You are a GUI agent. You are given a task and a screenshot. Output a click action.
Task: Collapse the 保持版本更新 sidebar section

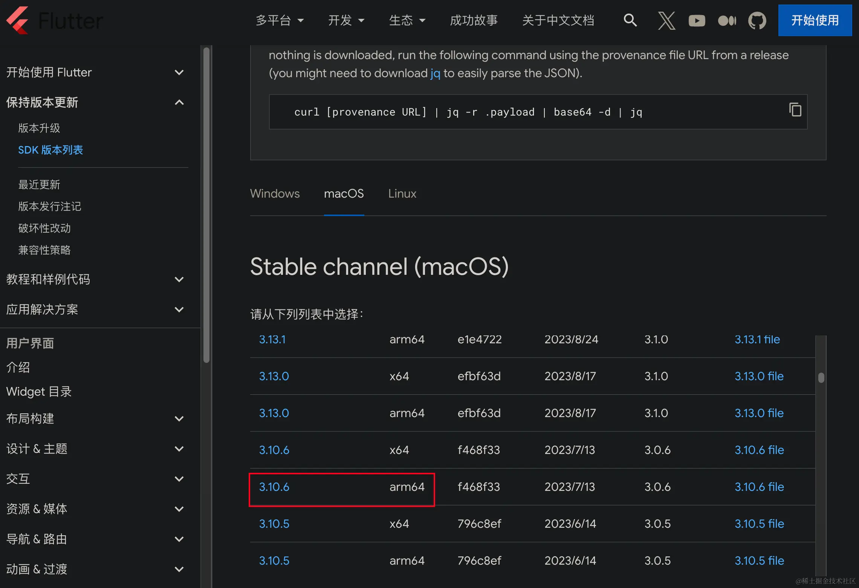coord(179,102)
